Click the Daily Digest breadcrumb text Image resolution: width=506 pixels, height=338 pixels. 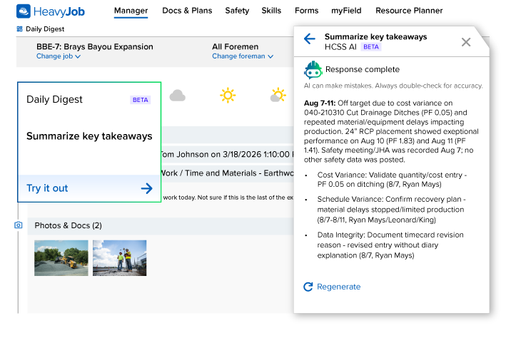click(45, 29)
